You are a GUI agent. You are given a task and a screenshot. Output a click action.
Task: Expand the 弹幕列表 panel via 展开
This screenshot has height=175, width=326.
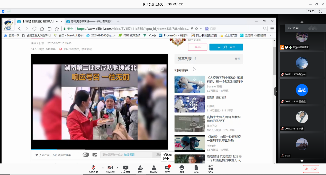point(237,59)
